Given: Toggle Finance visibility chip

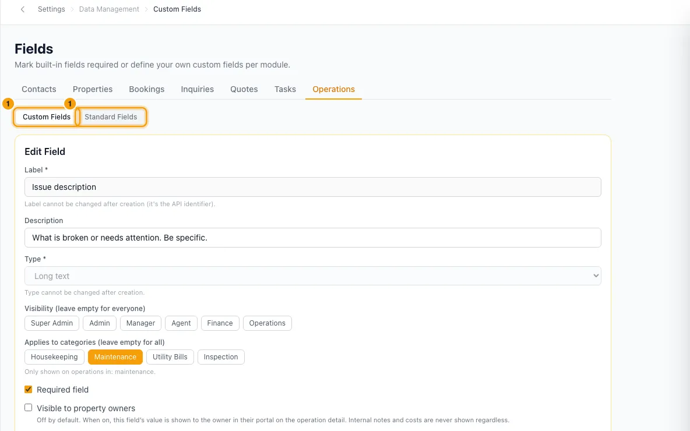Looking at the screenshot, I should coord(220,323).
